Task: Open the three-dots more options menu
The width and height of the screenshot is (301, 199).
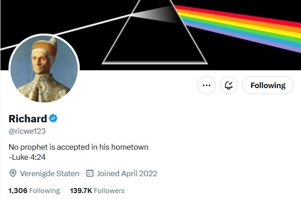Action: tap(206, 85)
